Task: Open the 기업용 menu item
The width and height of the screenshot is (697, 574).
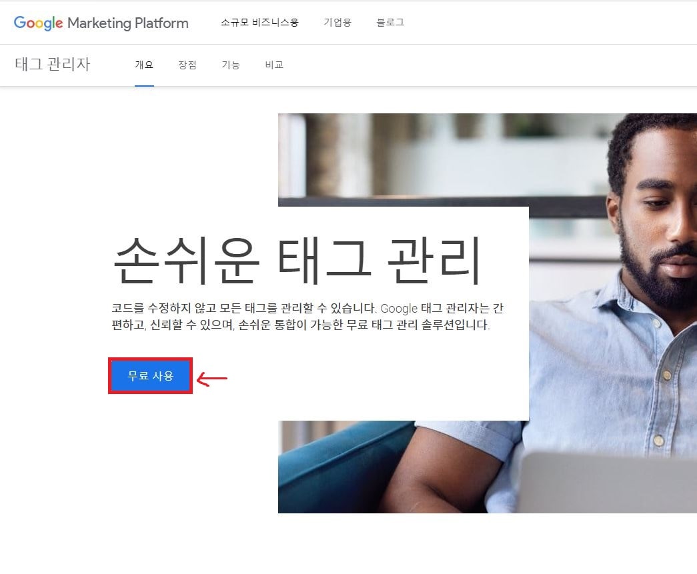Action: coord(337,22)
